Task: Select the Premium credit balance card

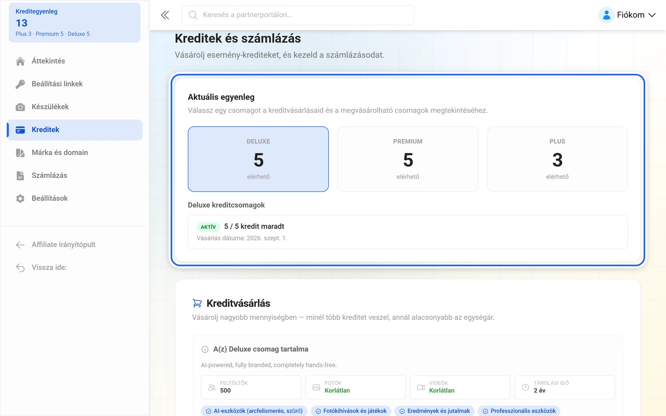Action: pos(408,159)
